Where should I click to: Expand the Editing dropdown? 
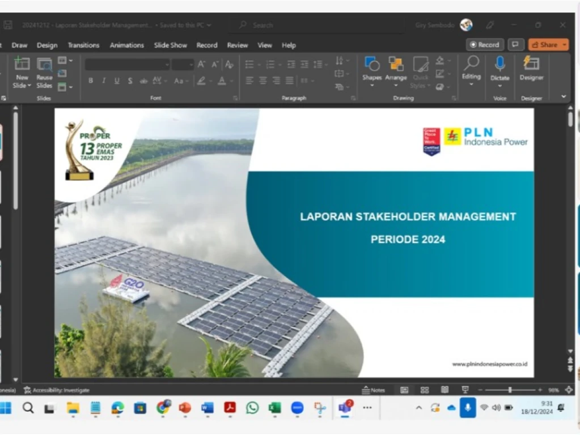tap(471, 68)
